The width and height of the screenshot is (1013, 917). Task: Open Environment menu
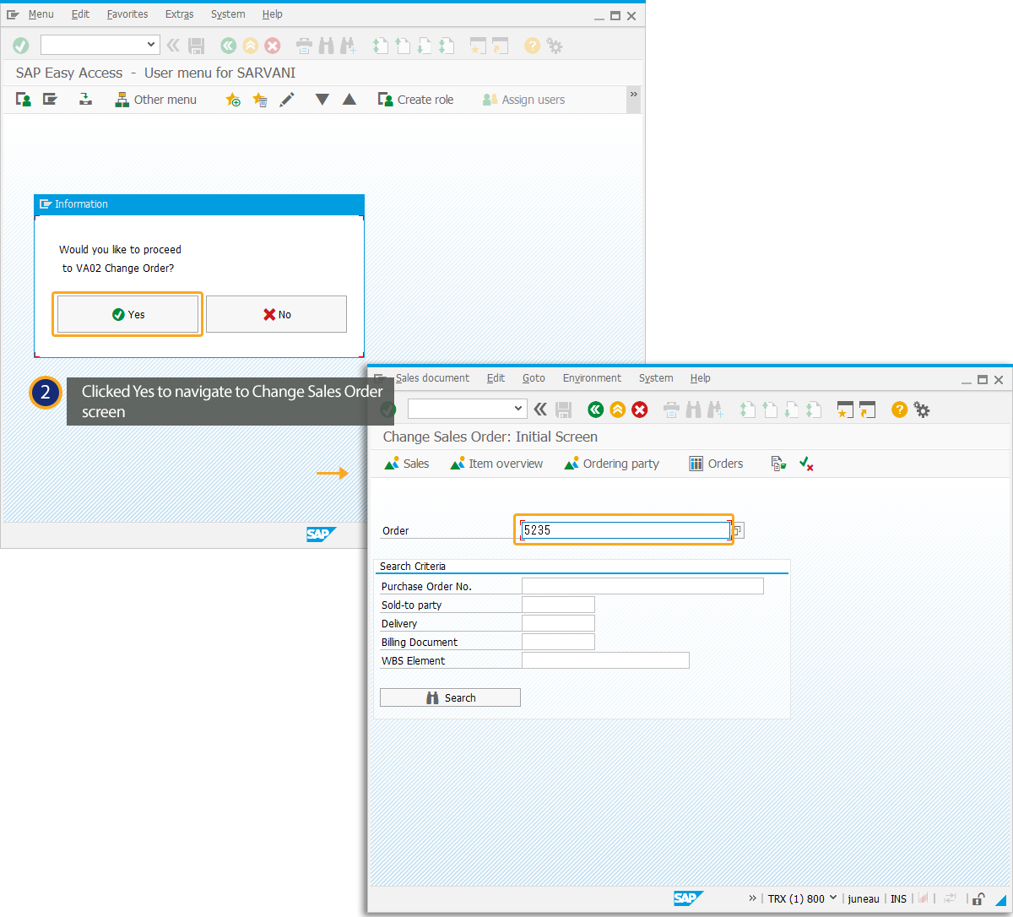click(x=592, y=378)
